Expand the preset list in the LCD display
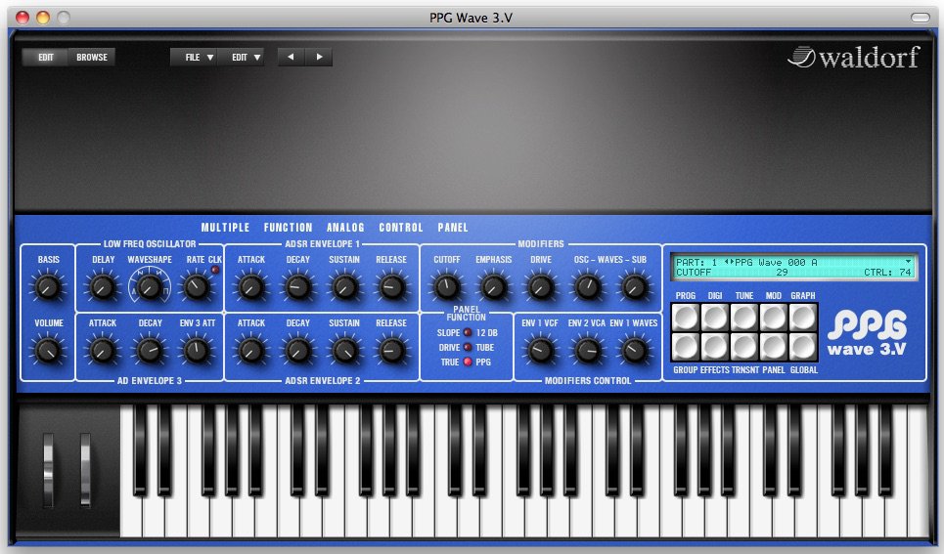This screenshot has height=554, width=944. point(907,262)
